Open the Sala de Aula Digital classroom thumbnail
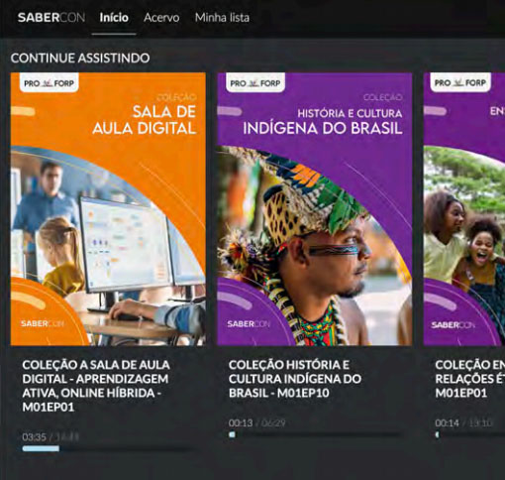 click(108, 209)
